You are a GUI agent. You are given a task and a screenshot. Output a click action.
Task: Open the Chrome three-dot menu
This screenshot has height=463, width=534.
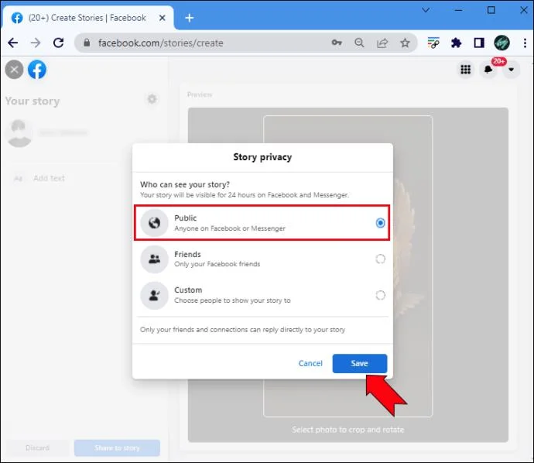coord(525,43)
